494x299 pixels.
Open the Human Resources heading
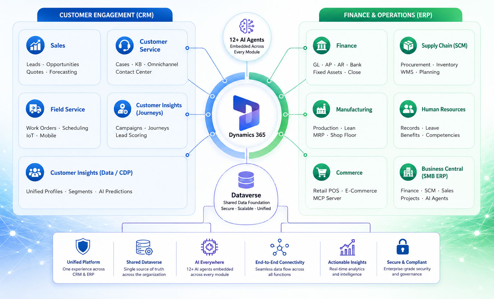(x=444, y=110)
